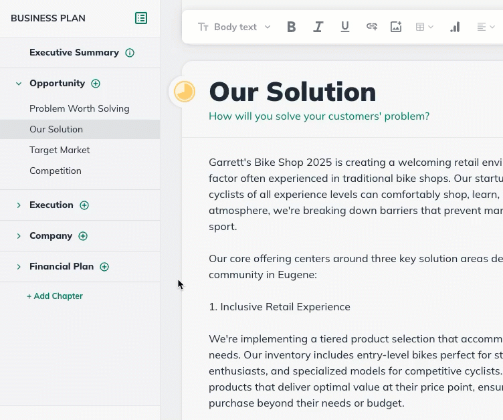Screen dimensions: 503x420
Task: Click the plan outline icon beside BUSINESS PLAN
Action: pos(141,18)
